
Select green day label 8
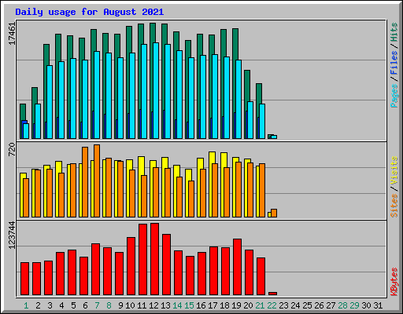[x=109, y=305]
